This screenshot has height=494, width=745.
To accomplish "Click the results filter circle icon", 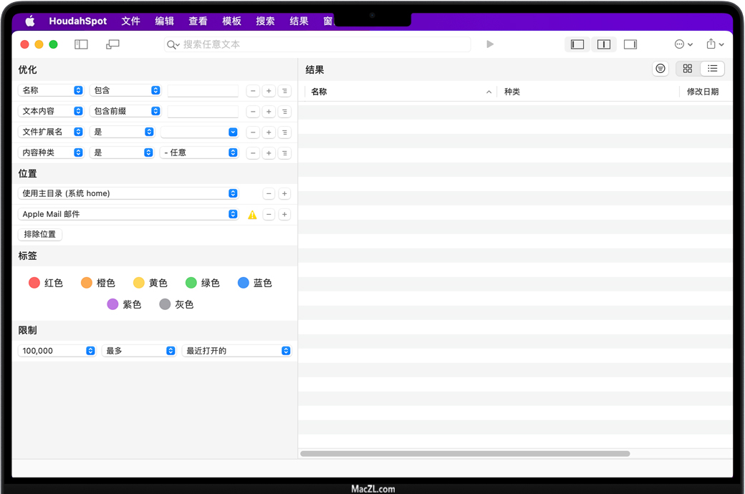I will [x=660, y=69].
